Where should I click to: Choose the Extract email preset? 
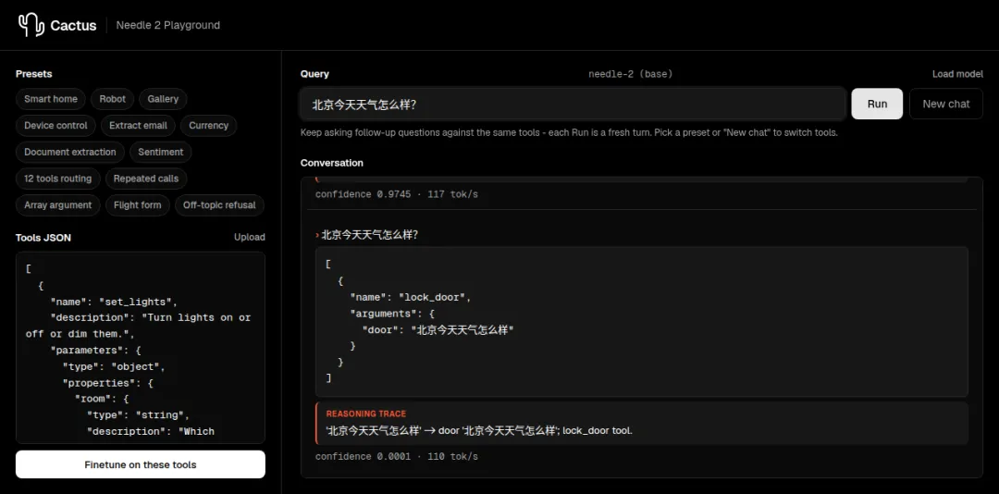(138, 126)
